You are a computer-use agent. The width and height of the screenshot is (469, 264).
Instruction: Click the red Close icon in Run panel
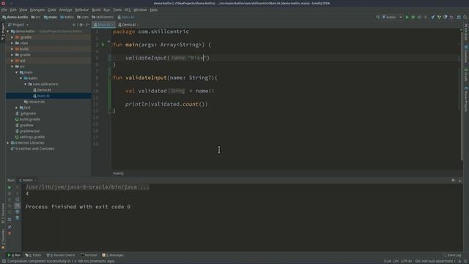click(10, 233)
